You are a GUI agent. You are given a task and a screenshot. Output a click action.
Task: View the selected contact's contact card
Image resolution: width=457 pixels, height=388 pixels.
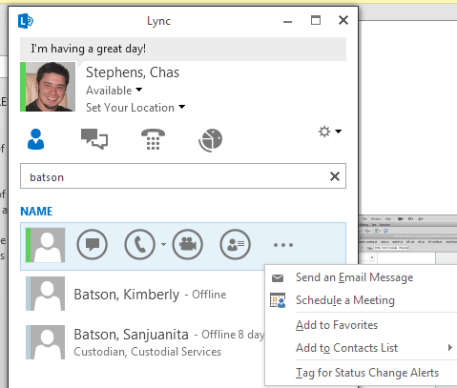click(236, 245)
